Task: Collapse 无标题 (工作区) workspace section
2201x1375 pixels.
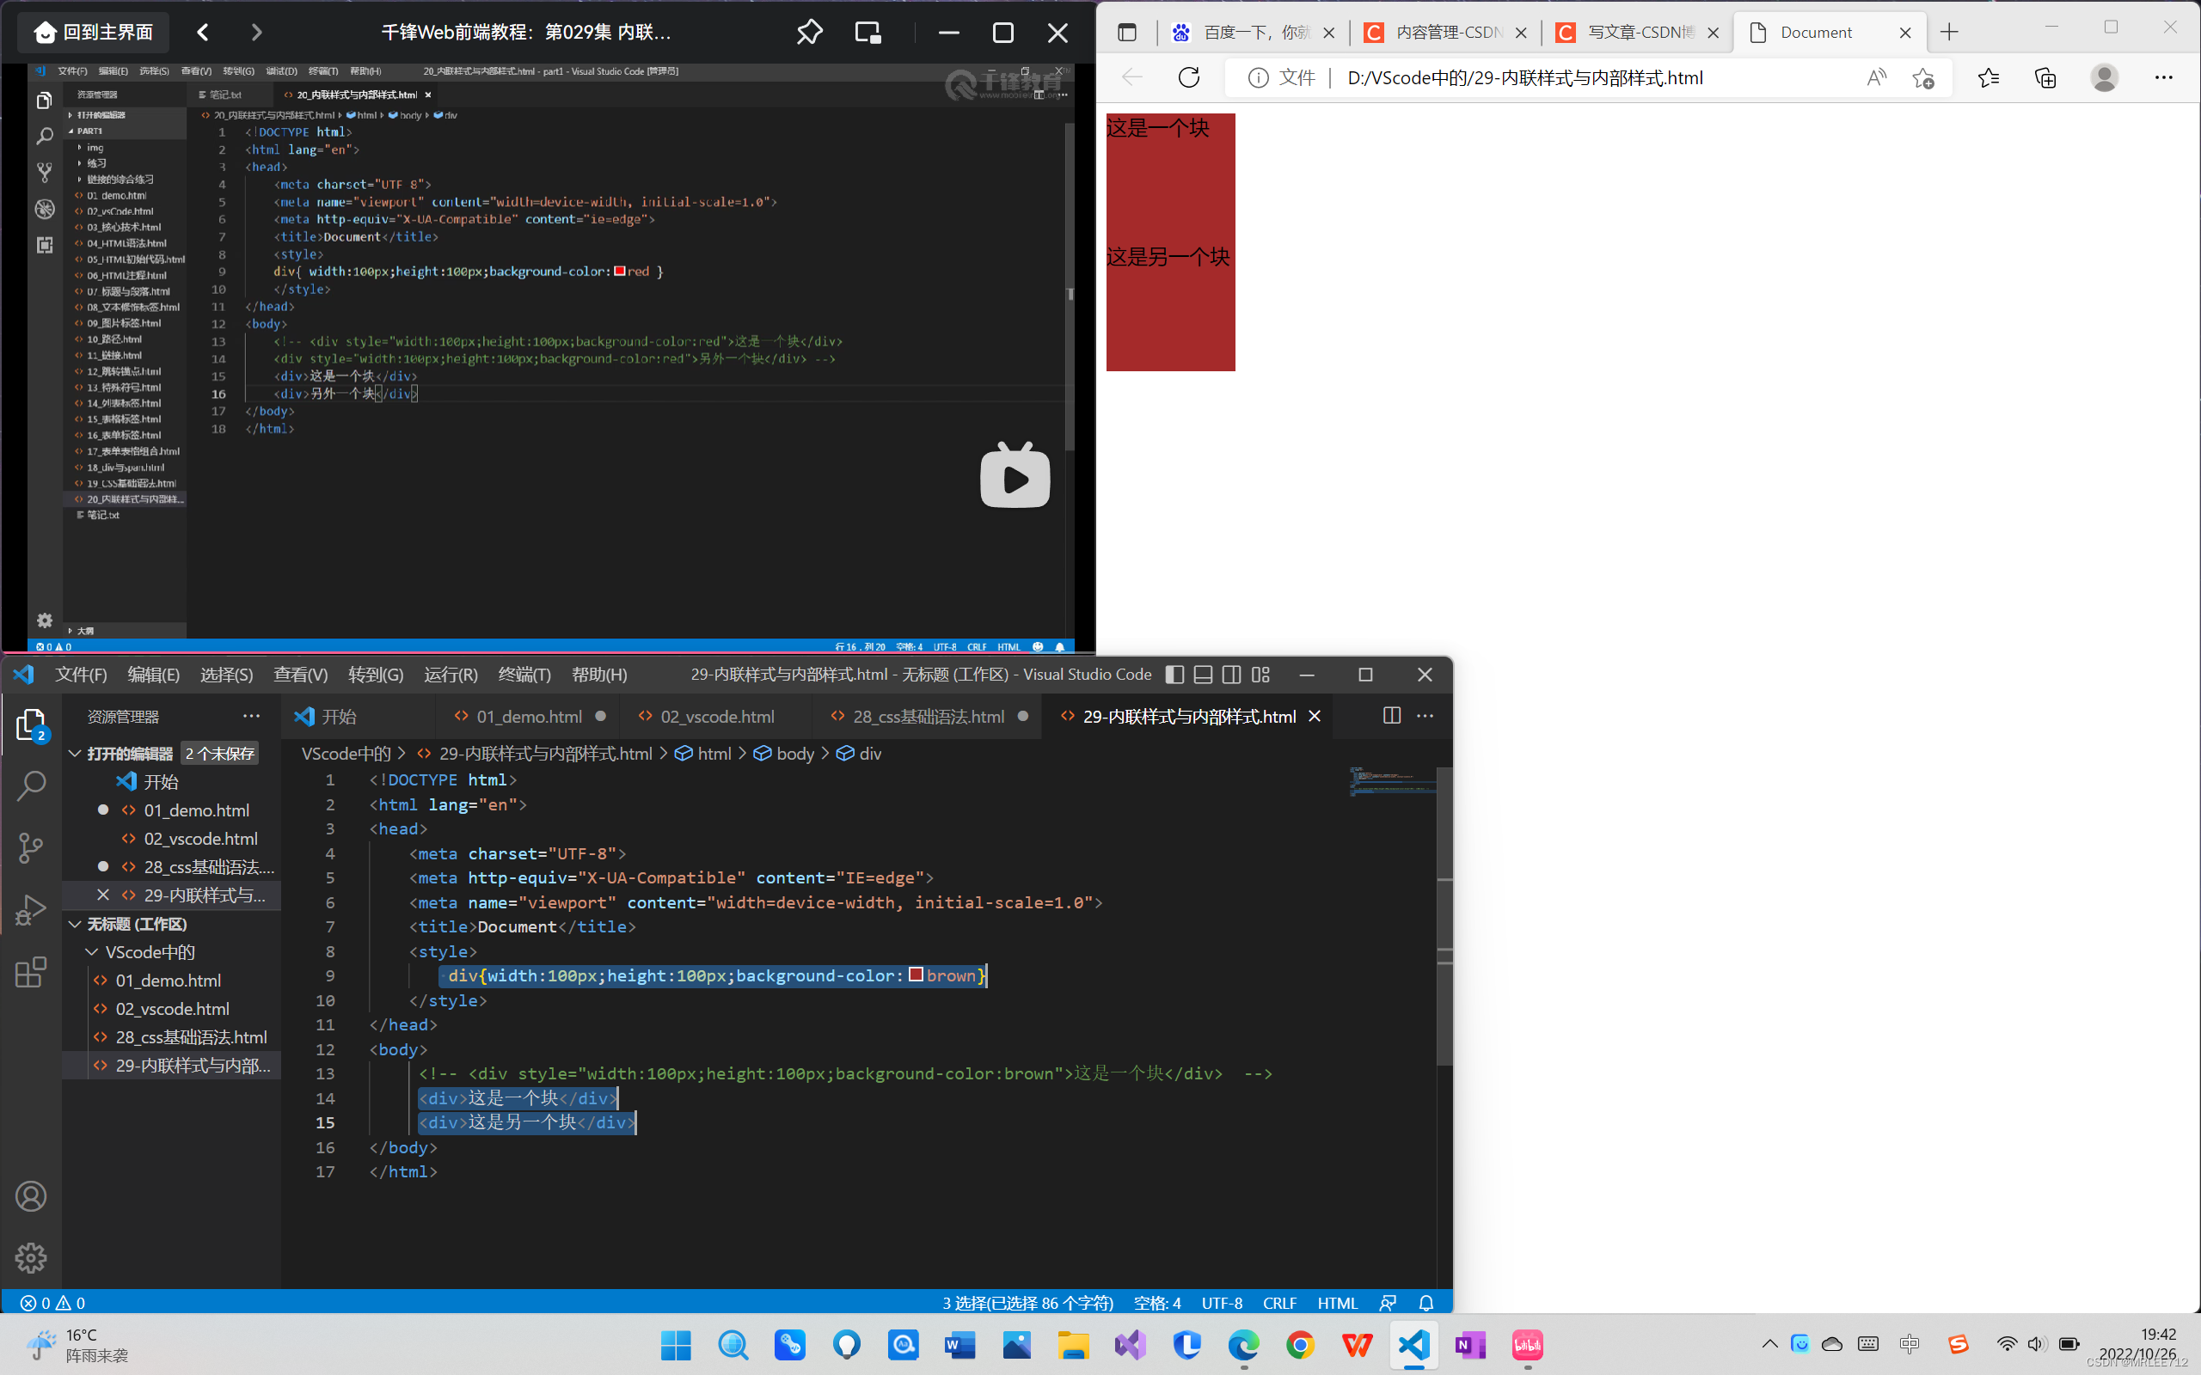Action: point(76,923)
